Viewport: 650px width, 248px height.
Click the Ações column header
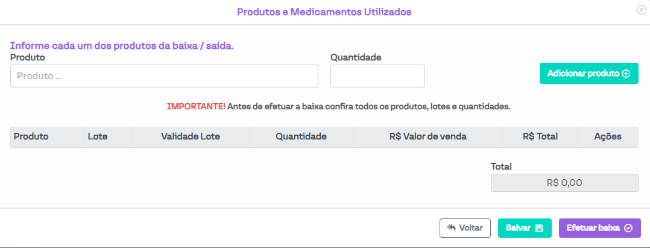[x=607, y=137]
